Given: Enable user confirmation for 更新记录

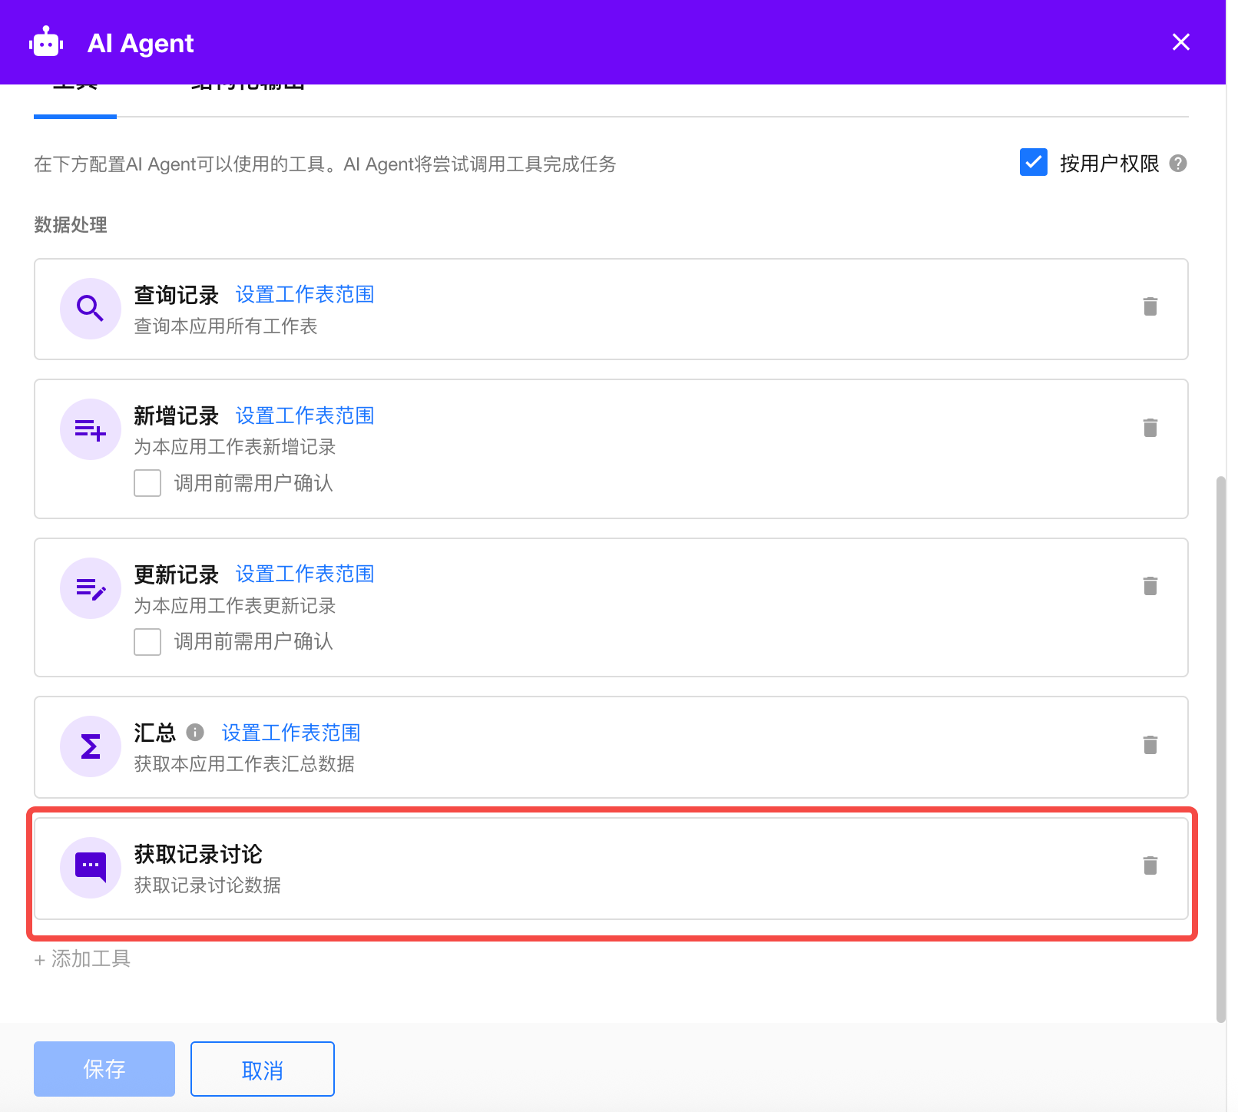Looking at the screenshot, I should click(x=147, y=642).
